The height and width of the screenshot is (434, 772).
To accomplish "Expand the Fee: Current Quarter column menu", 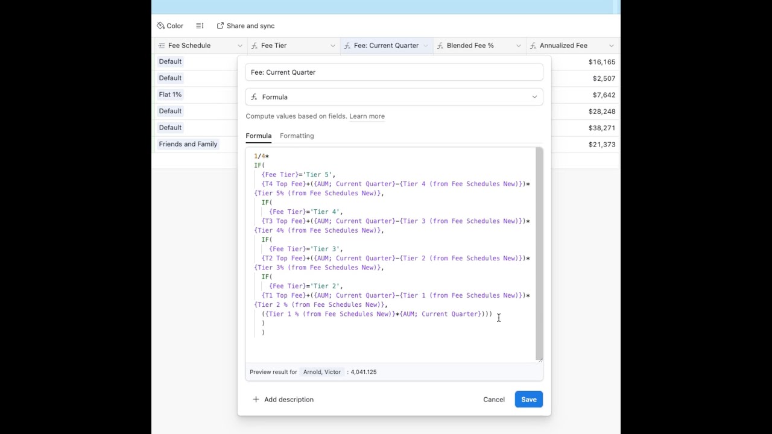I will (x=425, y=46).
